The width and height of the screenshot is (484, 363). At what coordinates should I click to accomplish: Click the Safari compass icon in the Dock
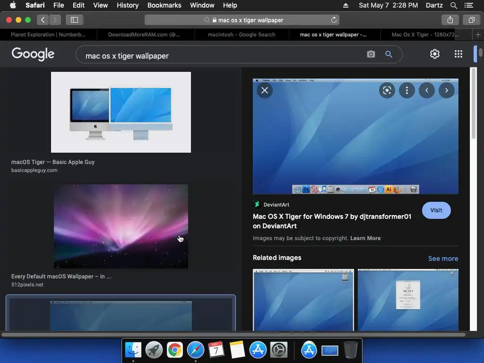[x=195, y=350]
